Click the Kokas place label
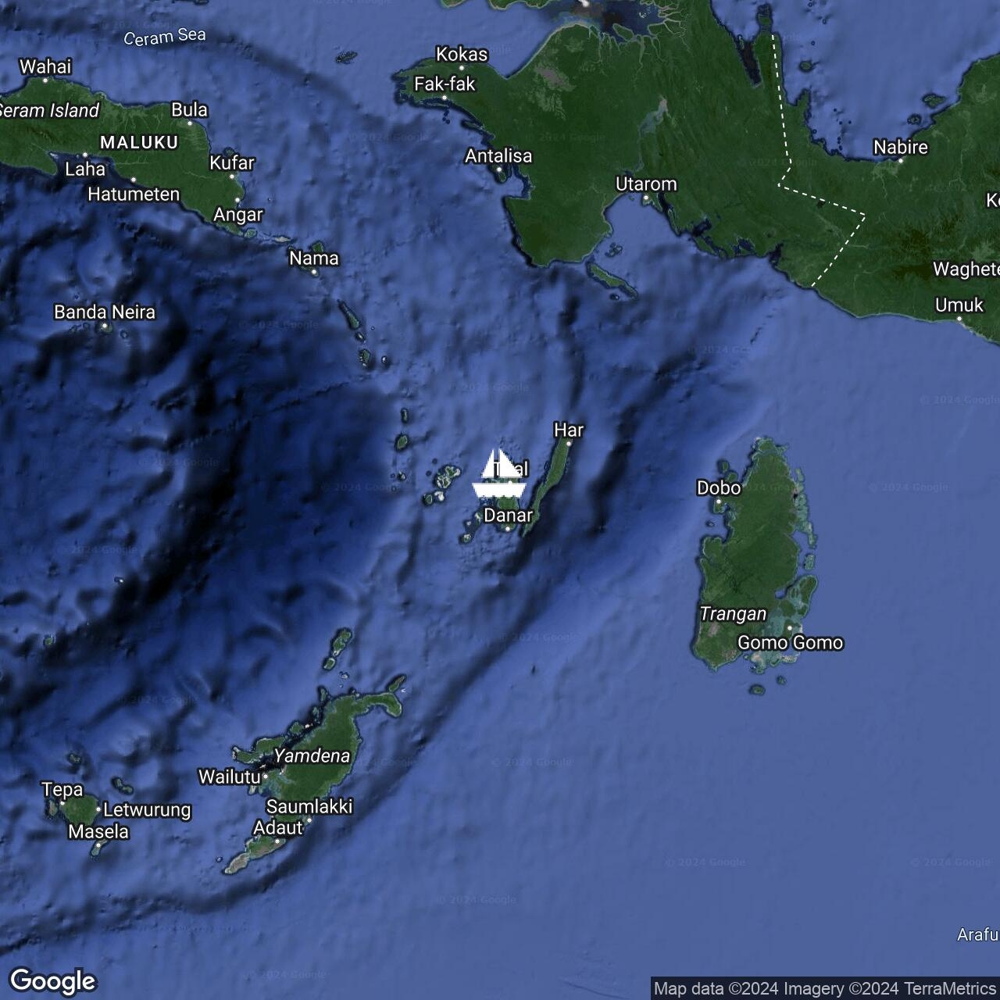The height and width of the screenshot is (1000, 1000). 462,55
